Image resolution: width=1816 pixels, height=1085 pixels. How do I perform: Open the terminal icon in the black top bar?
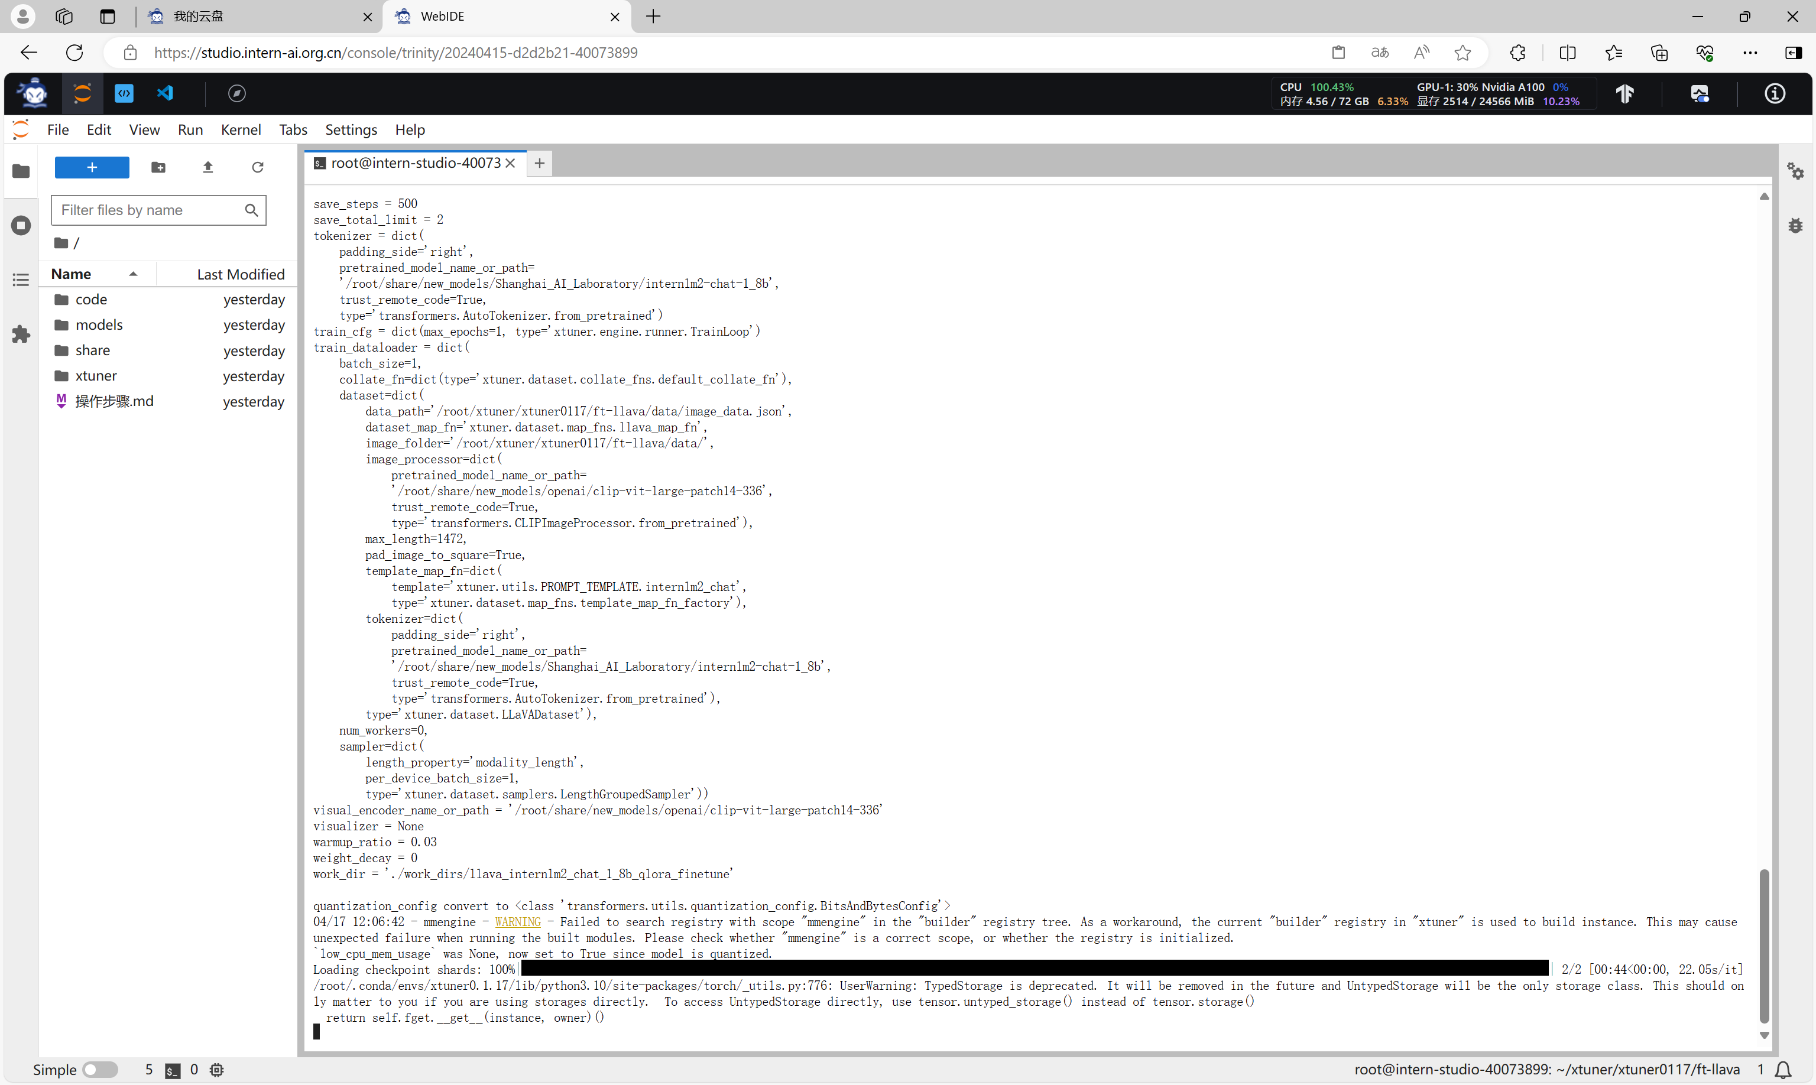coord(124,93)
